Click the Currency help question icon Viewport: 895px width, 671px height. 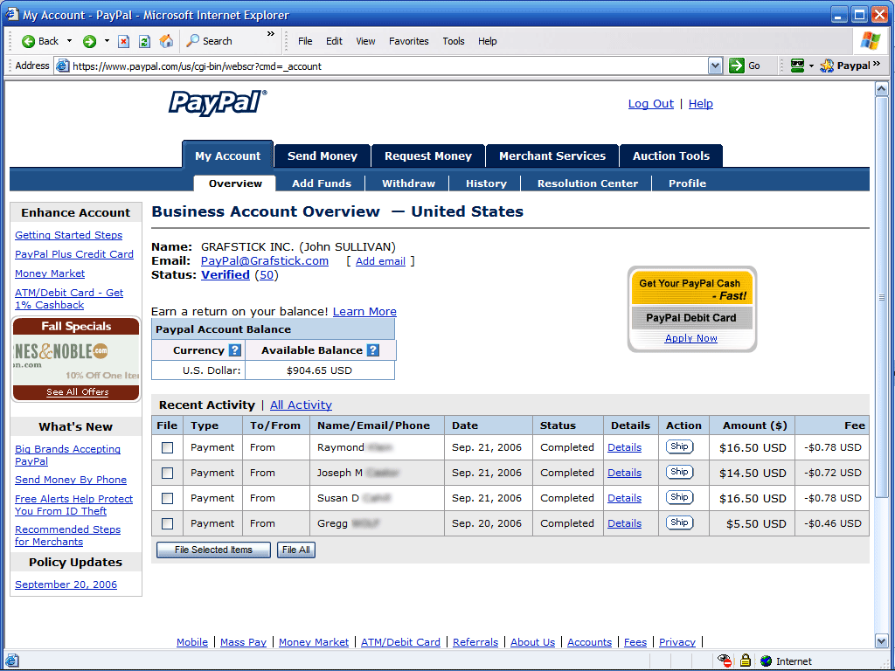tap(234, 350)
